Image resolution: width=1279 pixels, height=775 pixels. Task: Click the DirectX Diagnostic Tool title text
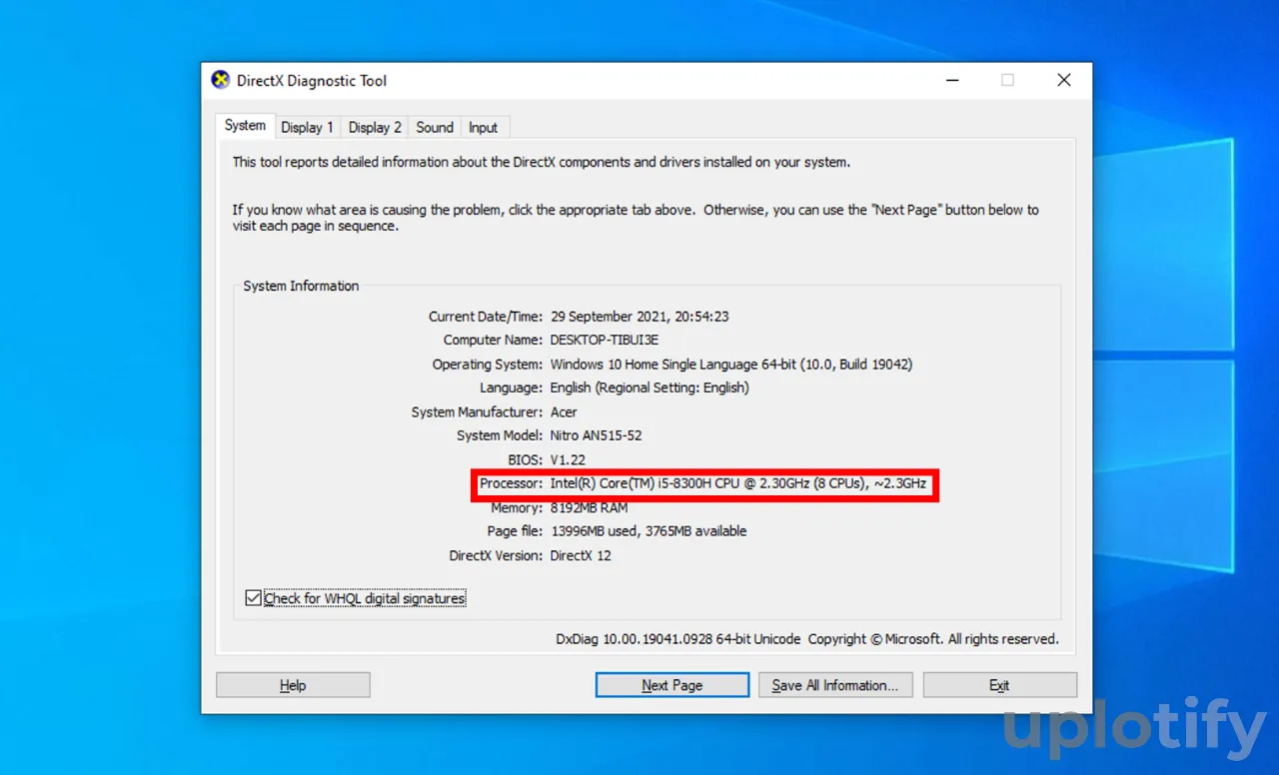coord(312,81)
